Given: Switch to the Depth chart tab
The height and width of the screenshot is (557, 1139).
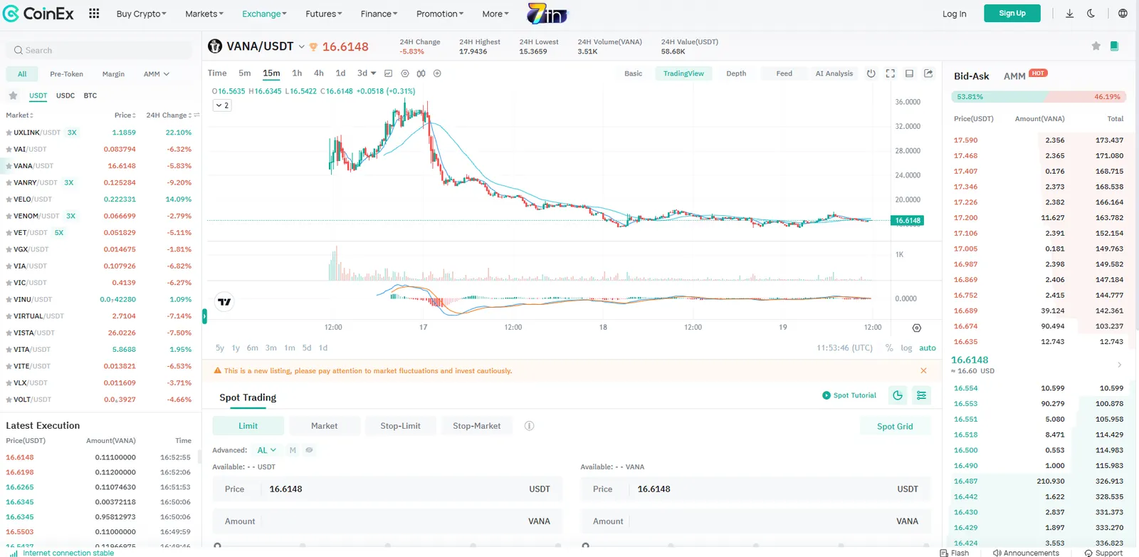Looking at the screenshot, I should click(x=736, y=73).
